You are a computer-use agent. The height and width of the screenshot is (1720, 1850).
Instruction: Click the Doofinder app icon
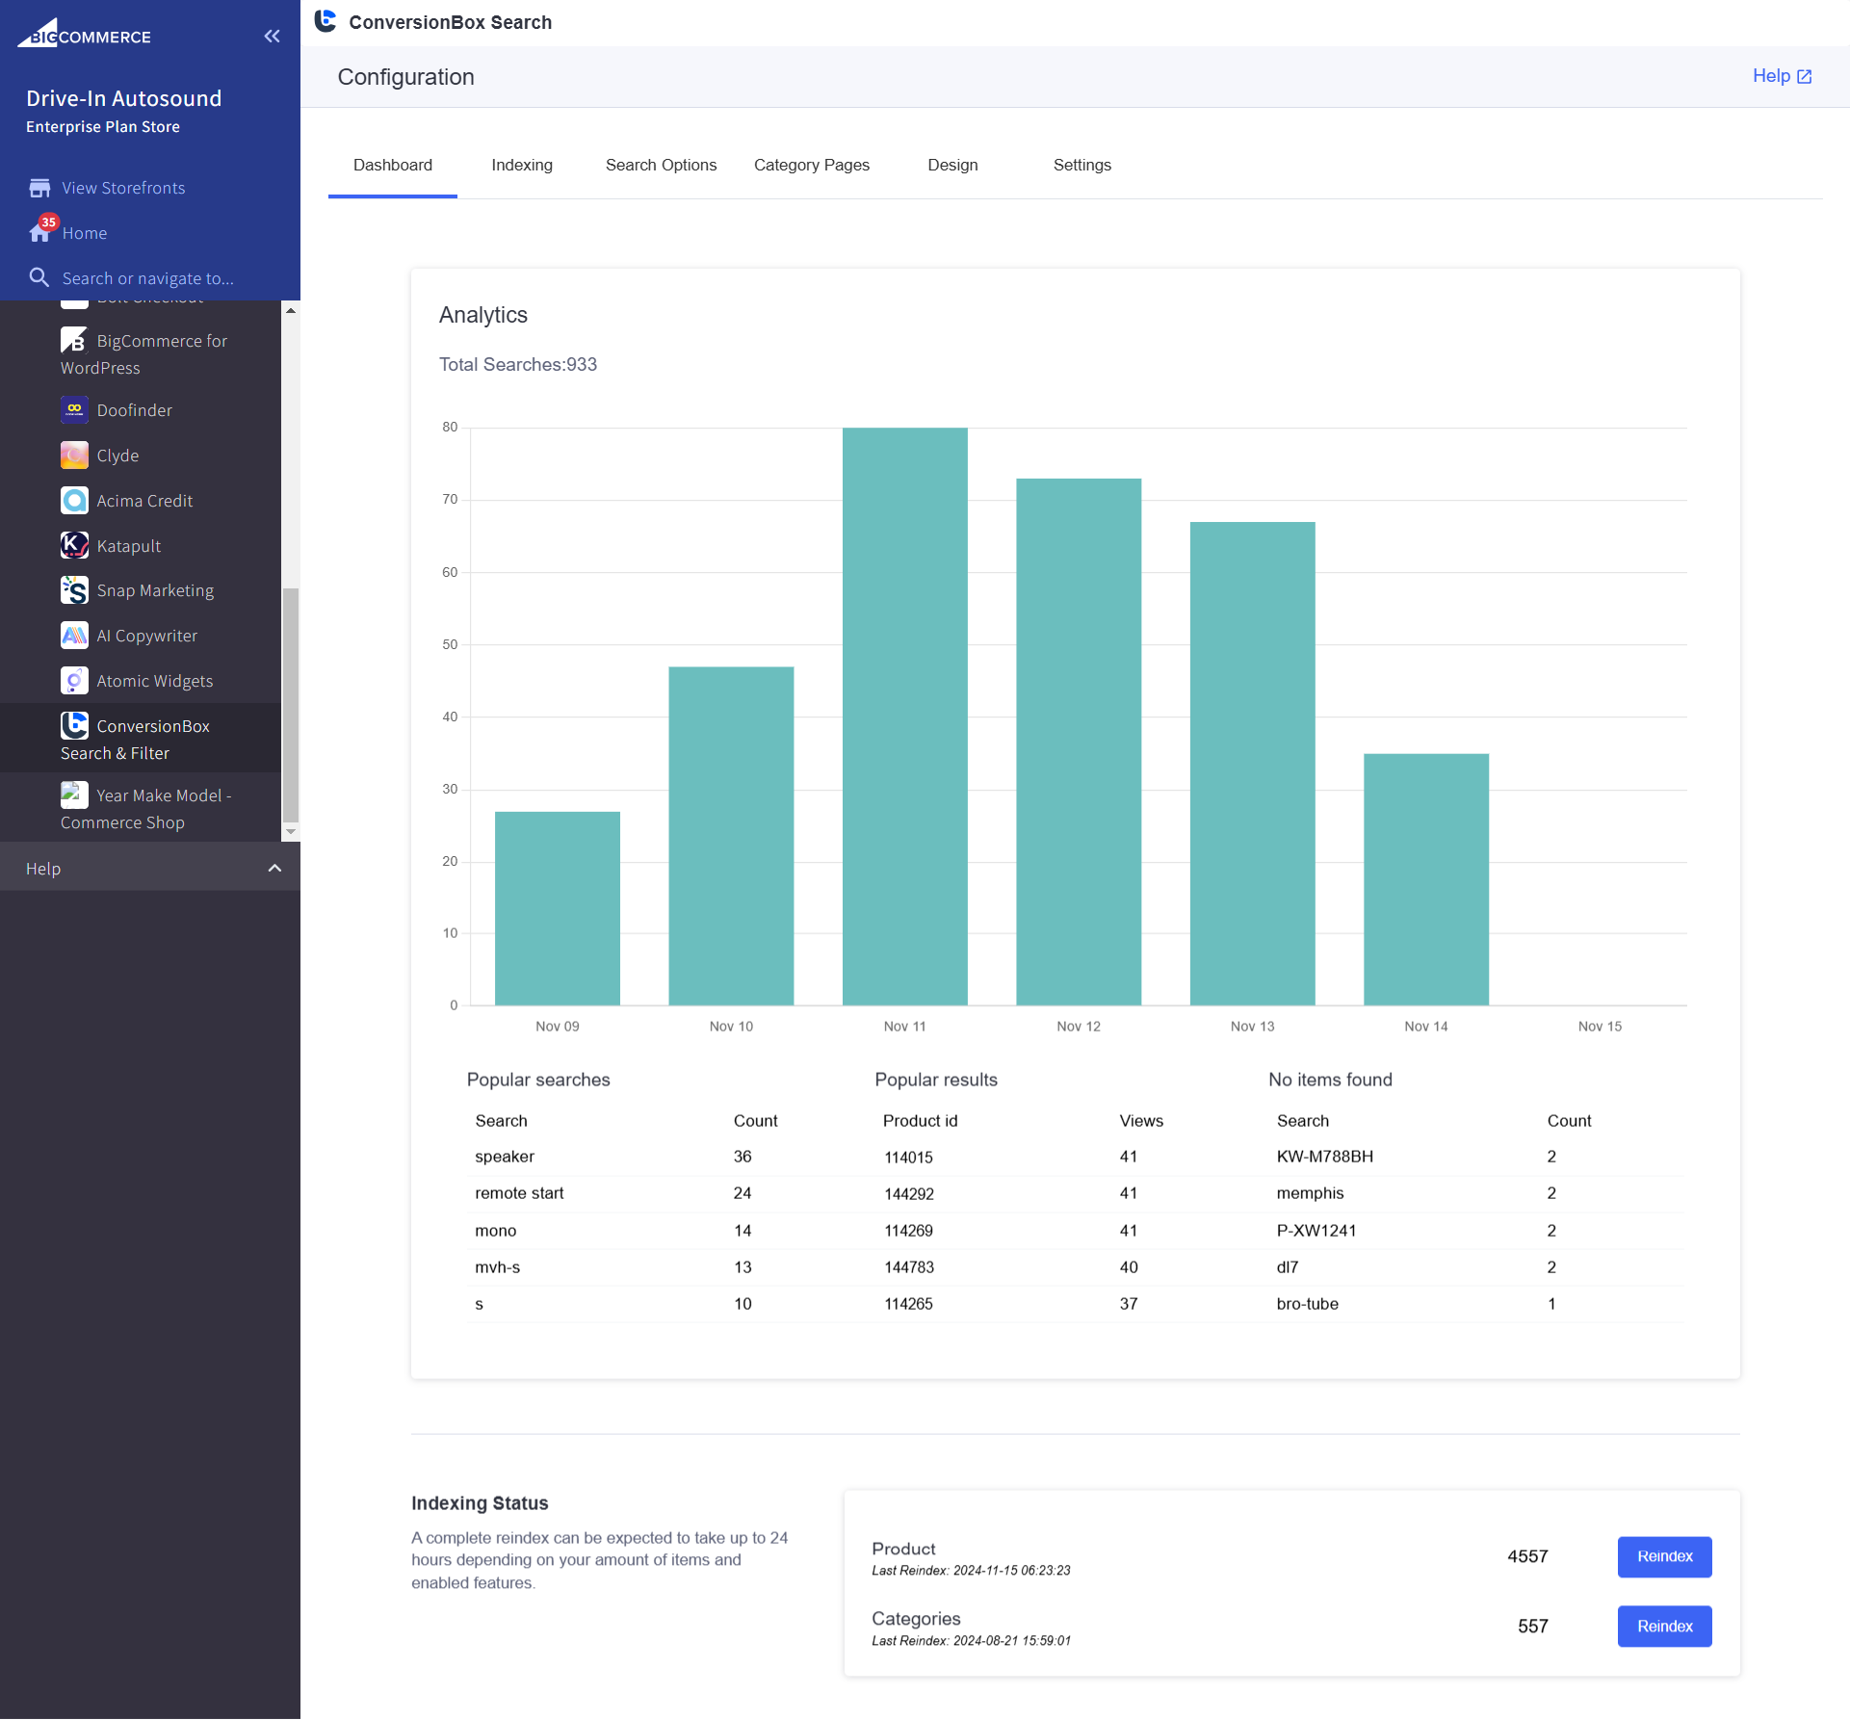(74, 410)
